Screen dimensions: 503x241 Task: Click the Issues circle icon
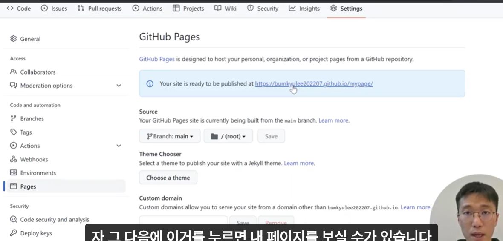44,9
